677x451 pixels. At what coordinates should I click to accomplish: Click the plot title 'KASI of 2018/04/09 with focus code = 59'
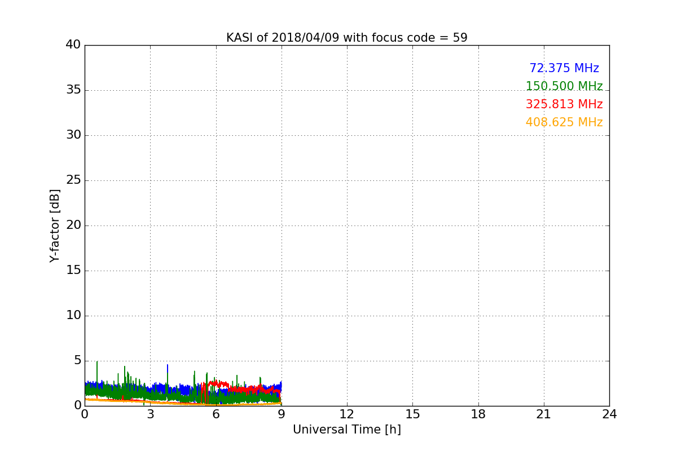pyautogui.click(x=346, y=38)
